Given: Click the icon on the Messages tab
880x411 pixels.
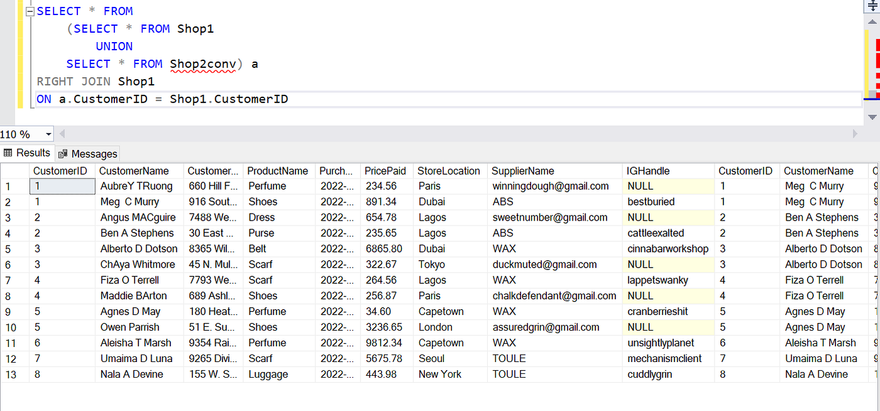Looking at the screenshot, I should tap(63, 153).
